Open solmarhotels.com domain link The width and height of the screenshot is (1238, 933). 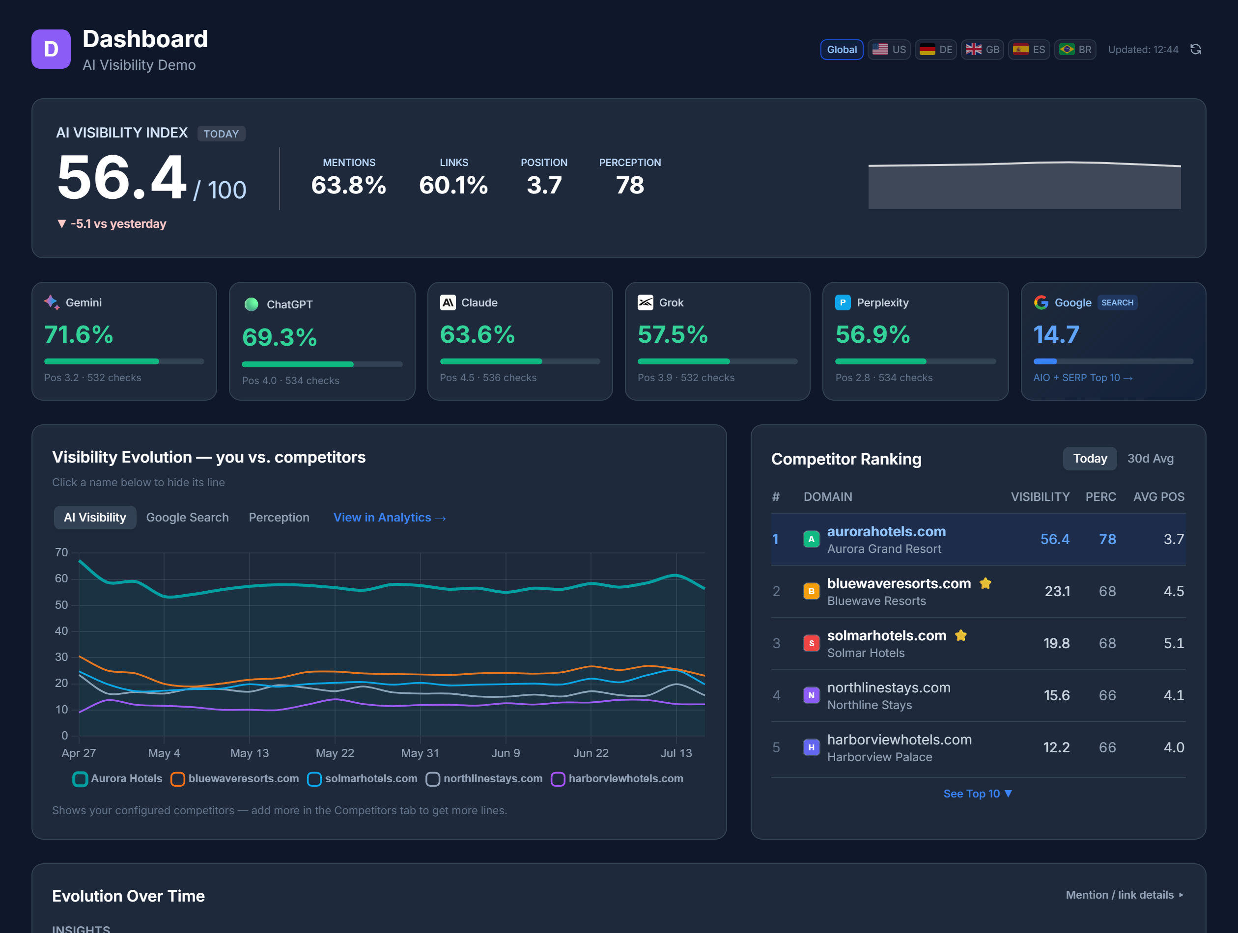coord(887,635)
